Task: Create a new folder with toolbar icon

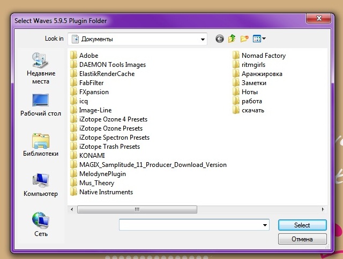Action: point(245,39)
